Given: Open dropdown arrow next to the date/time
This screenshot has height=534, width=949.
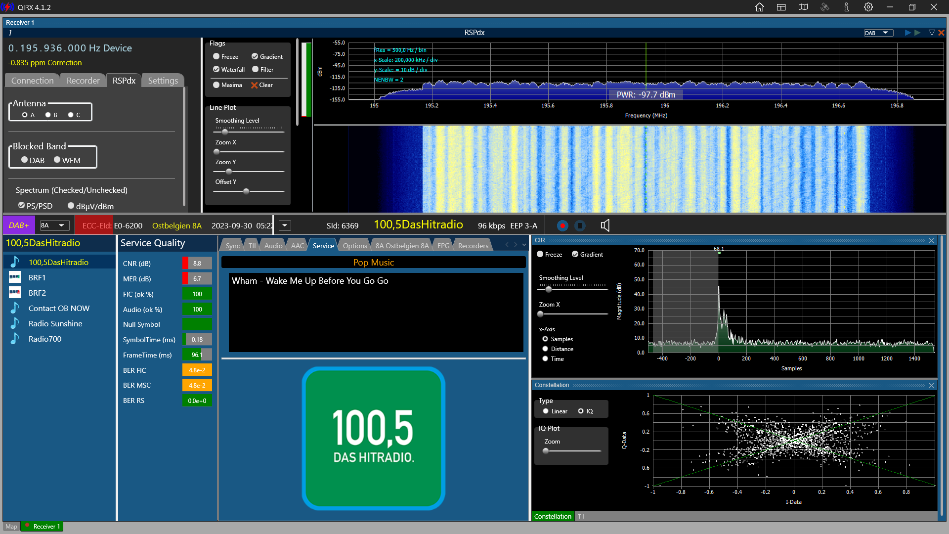Looking at the screenshot, I should (285, 225).
